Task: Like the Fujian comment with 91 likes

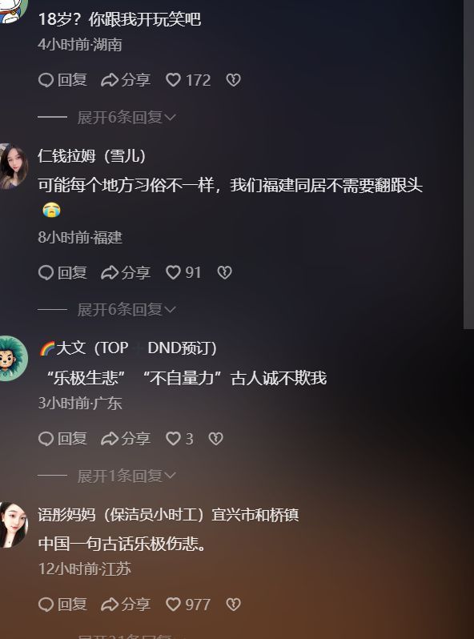Action: [x=183, y=272]
